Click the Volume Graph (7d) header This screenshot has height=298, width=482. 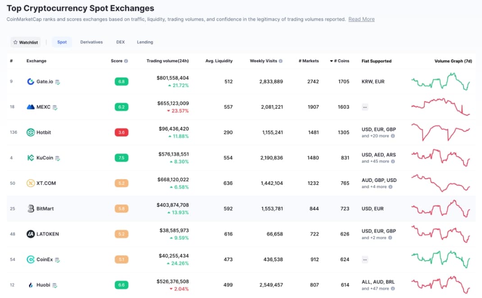[x=453, y=61]
